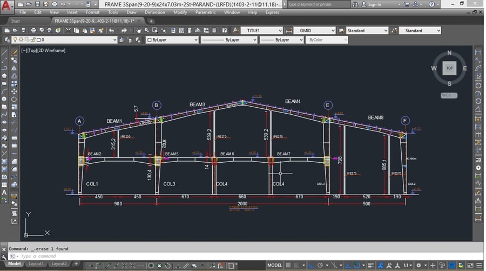The height and width of the screenshot is (271, 486).
Task: Click the [2D Wireframe] visual style control
Action: tap(51, 51)
